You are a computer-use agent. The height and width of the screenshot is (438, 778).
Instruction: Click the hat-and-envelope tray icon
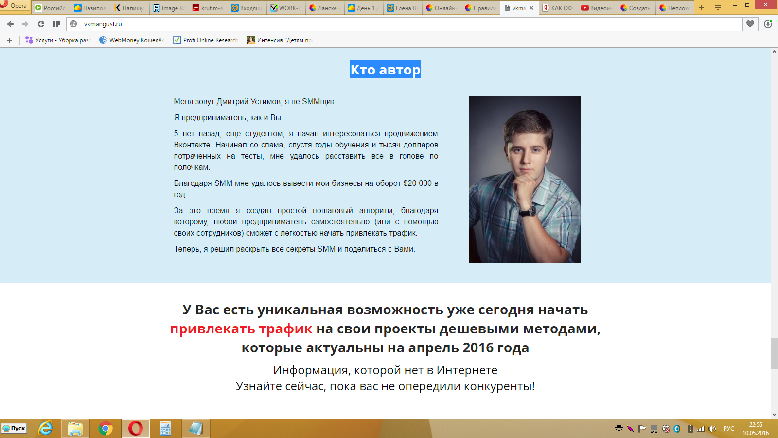(x=619, y=429)
